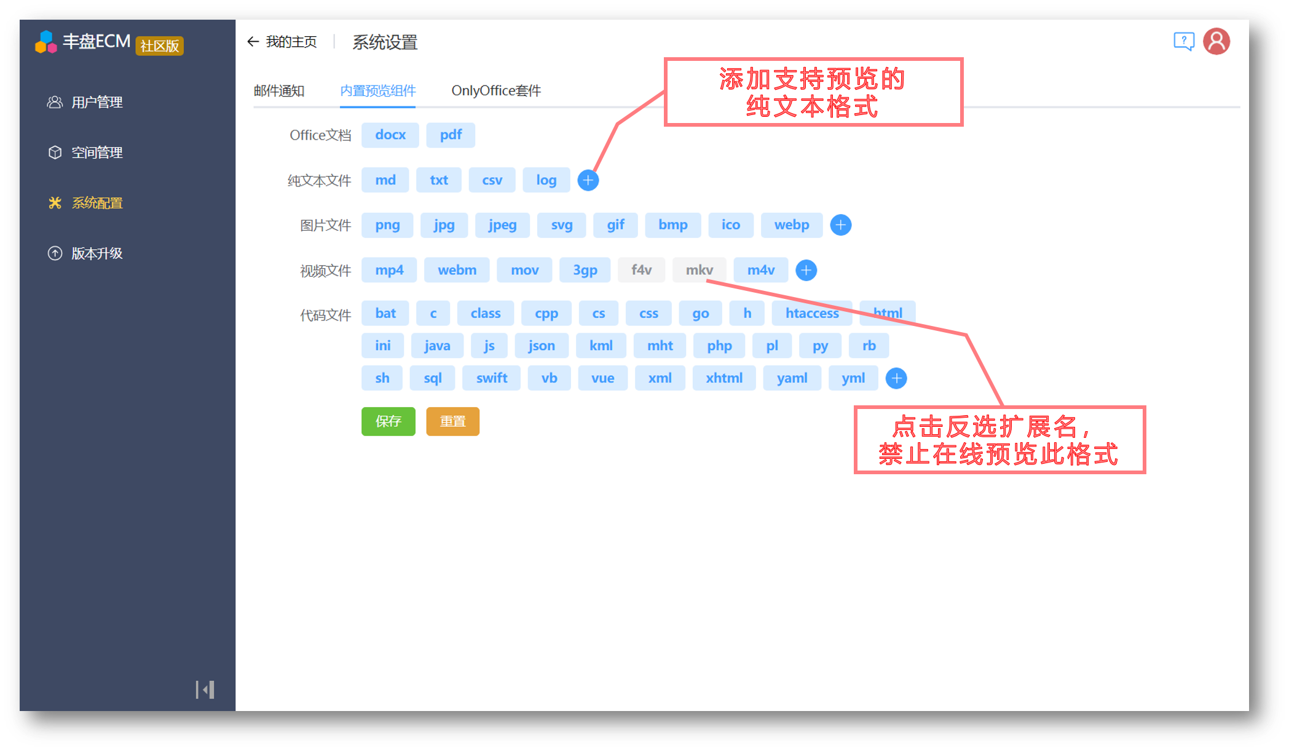Viewport: 1289px width, 751px height.
Task: Toggle the java code tag
Action: pos(437,346)
